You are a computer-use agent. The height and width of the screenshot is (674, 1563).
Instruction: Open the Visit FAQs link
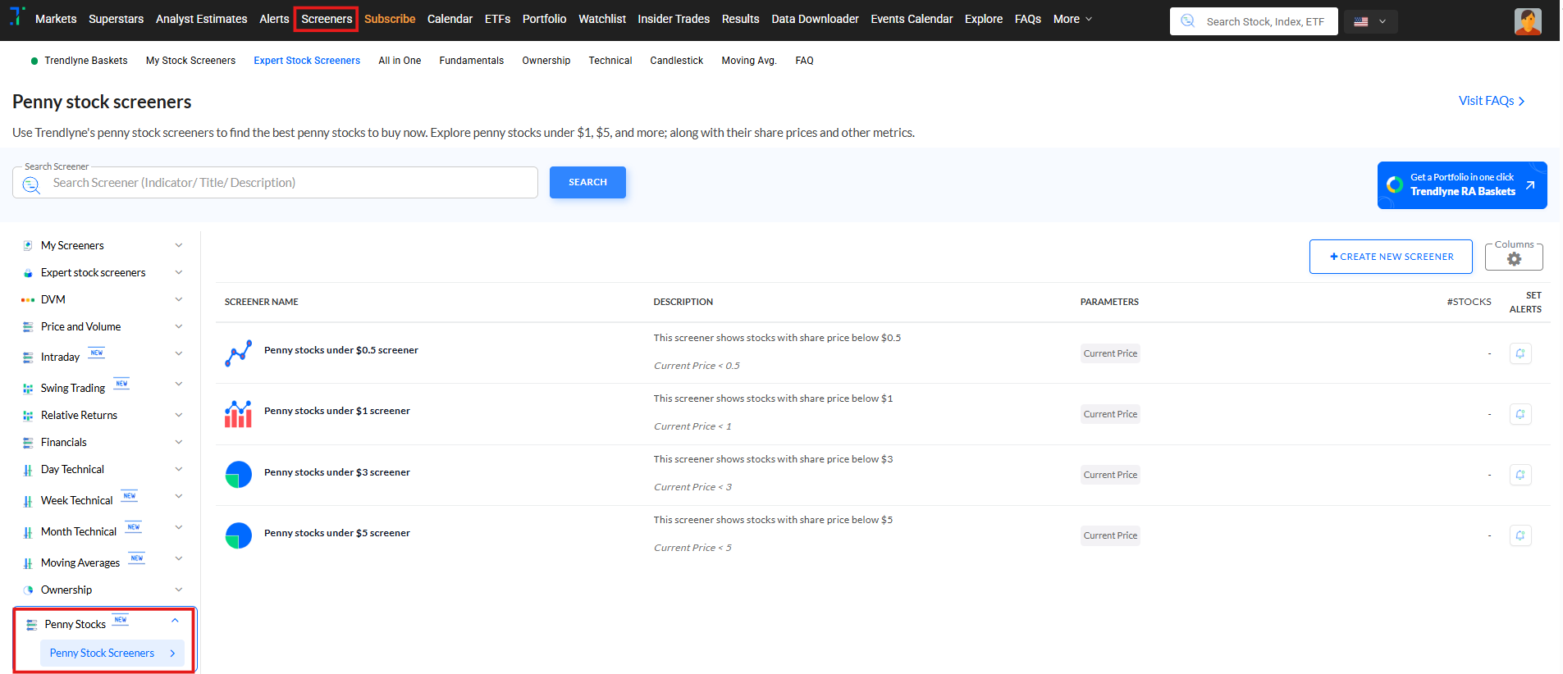[1491, 101]
